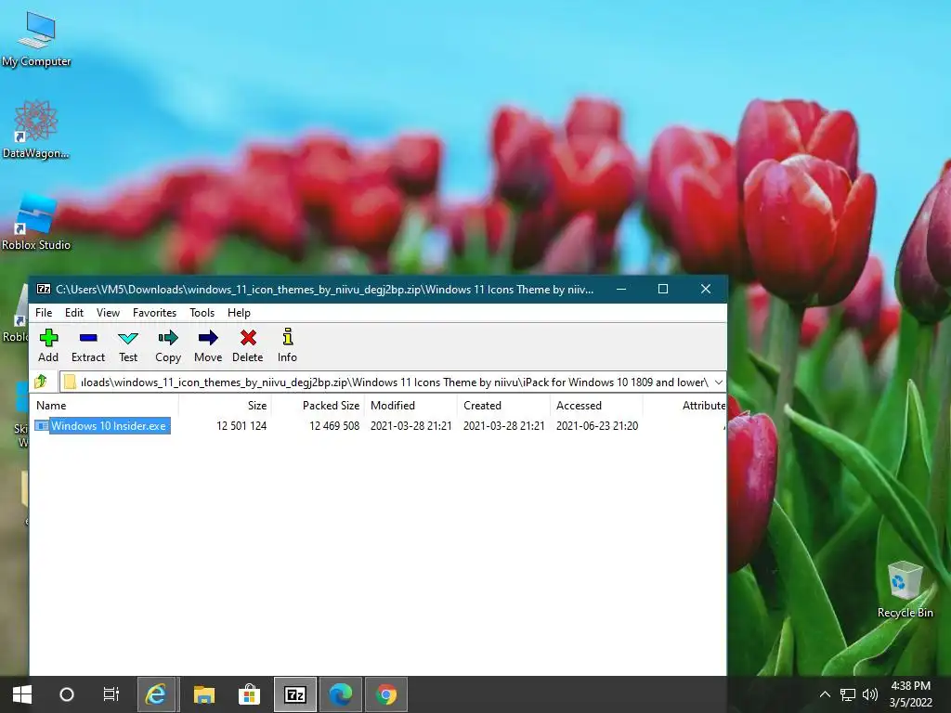951x713 pixels.
Task: Select the Recycle Bin icon
Action: 905,590
